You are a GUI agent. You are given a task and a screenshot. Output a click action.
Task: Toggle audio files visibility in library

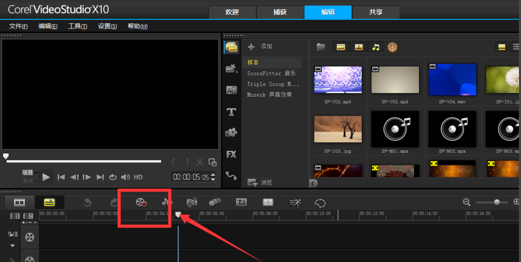(376, 47)
